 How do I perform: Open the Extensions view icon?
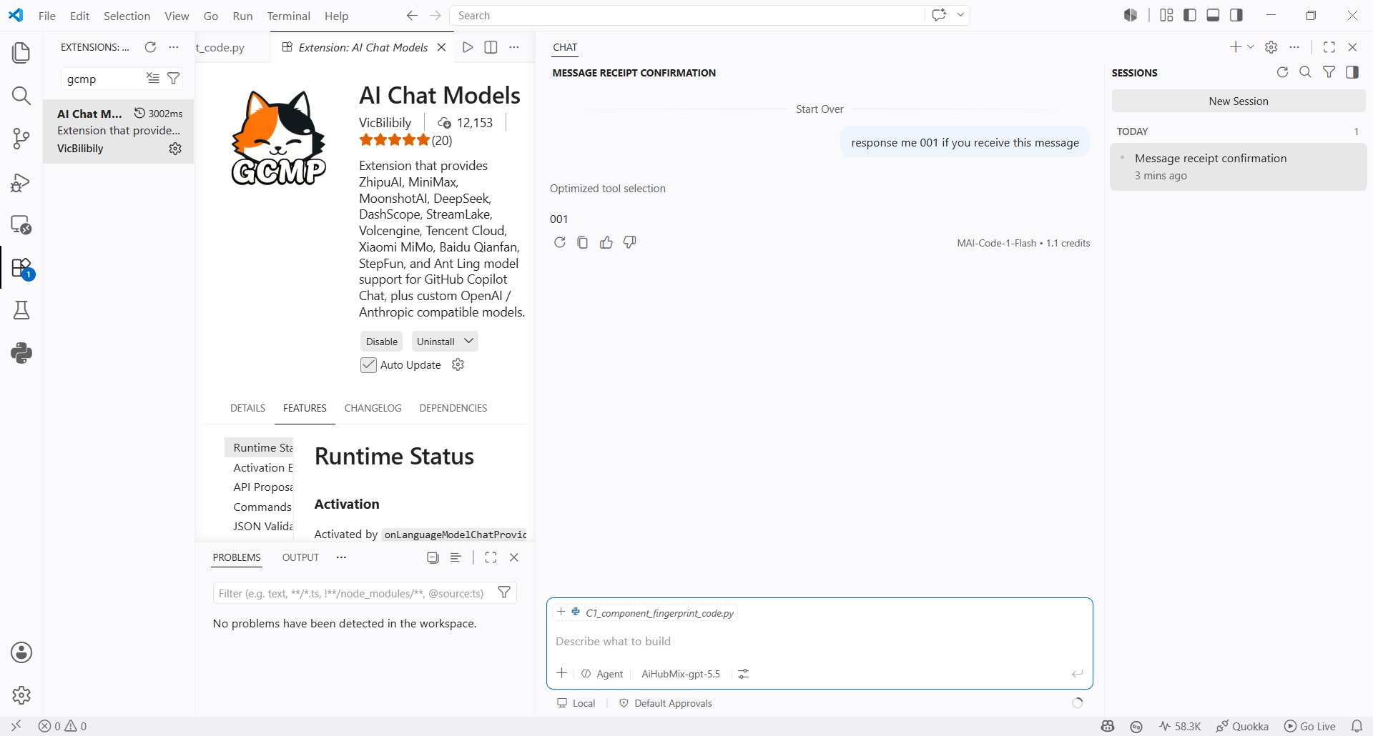click(x=21, y=268)
